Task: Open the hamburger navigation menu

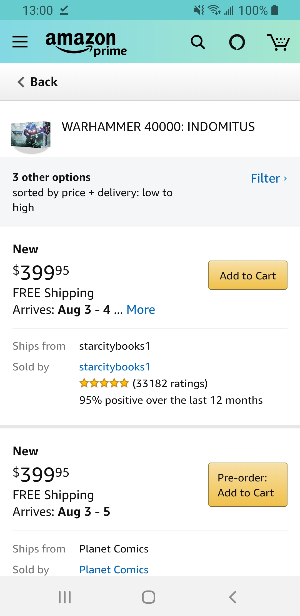Action: click(20, 42)
